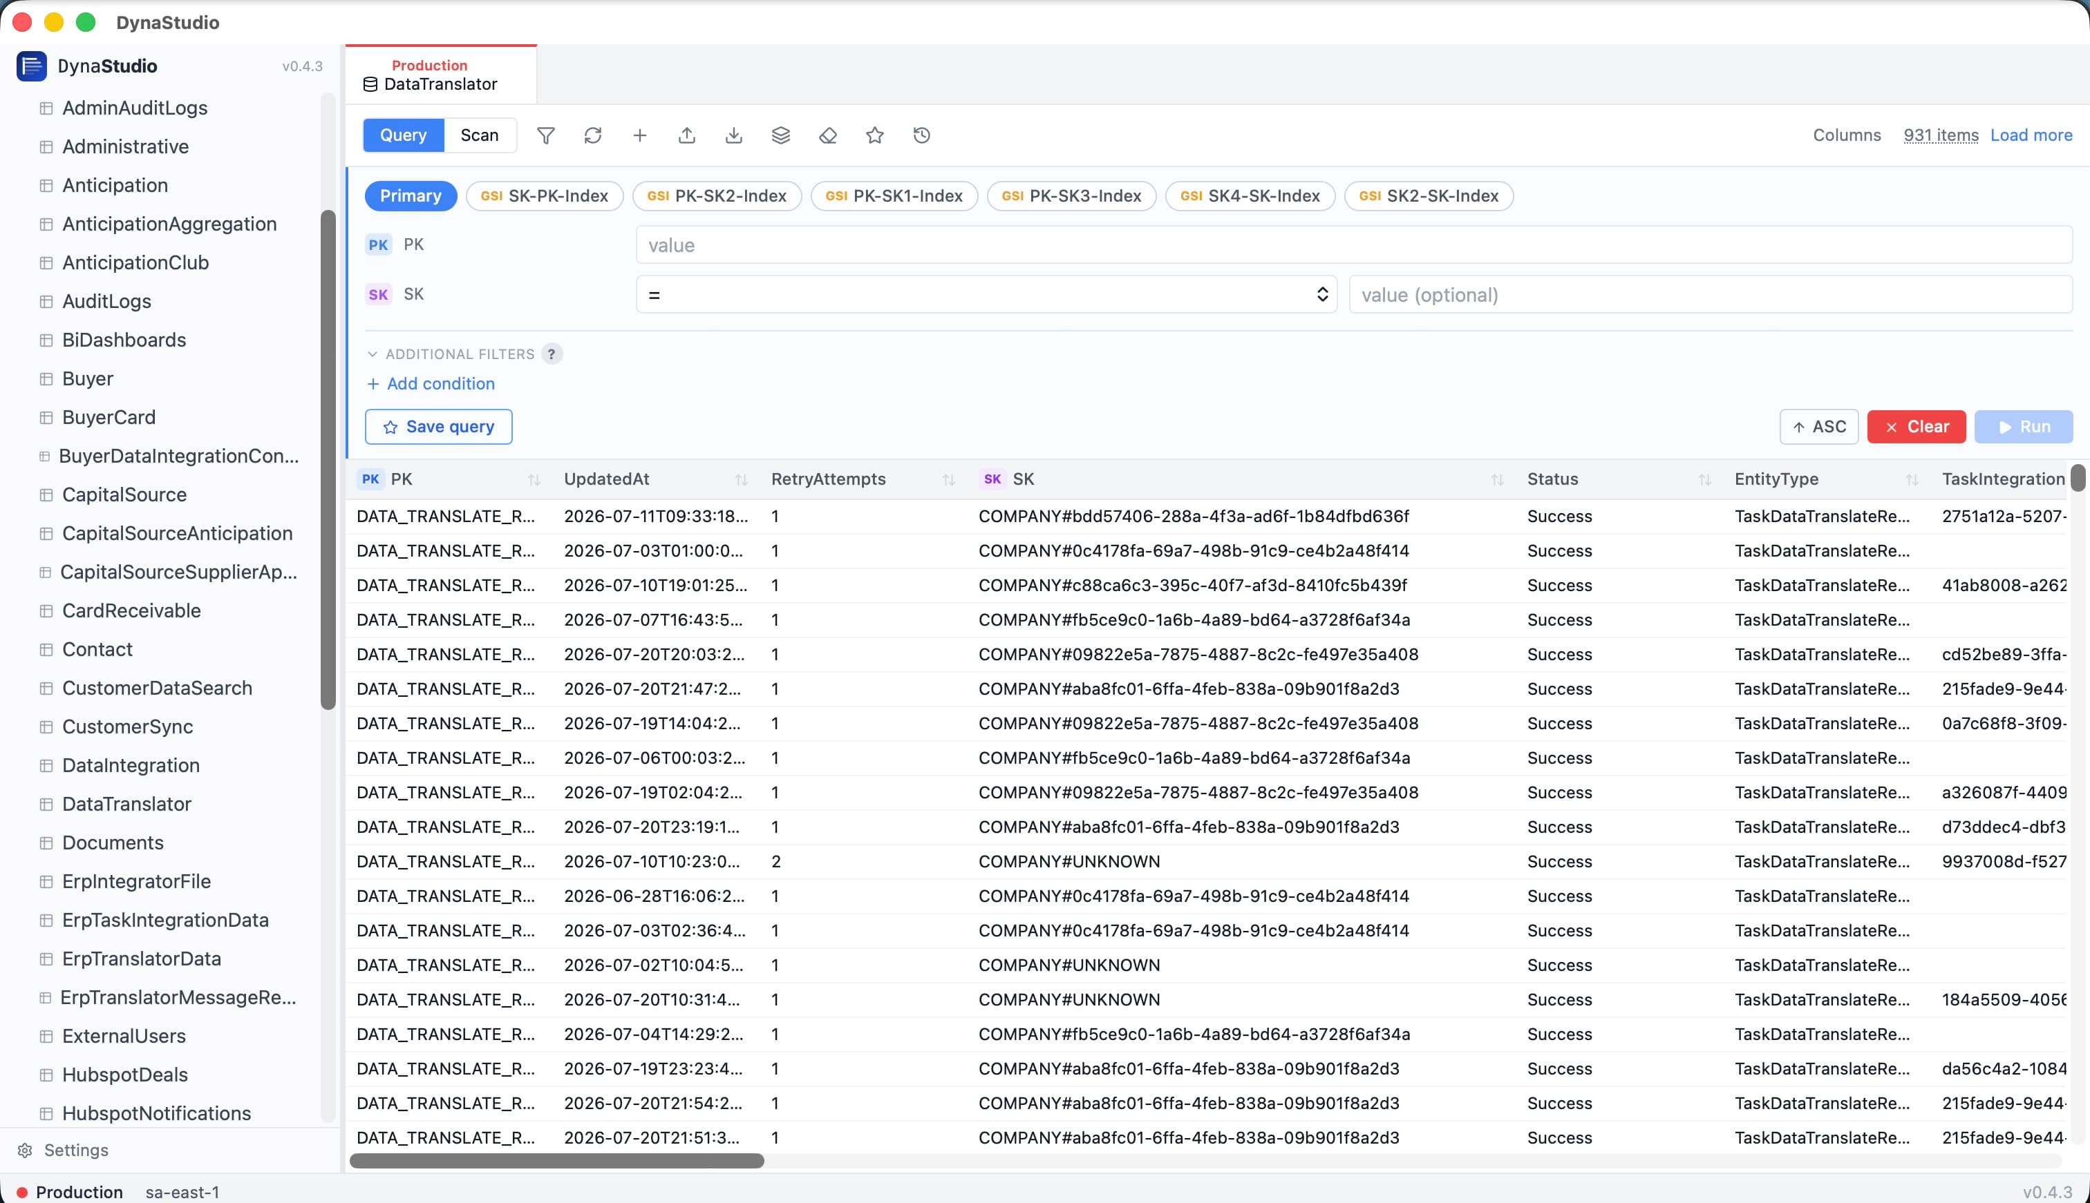The width and height of the screenshot is (2090, 1203).
Task: Focus the SK value optional input
Action: 1711,294
